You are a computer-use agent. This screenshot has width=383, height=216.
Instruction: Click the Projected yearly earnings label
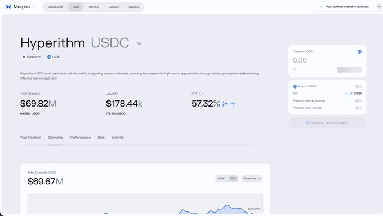coord(308,108)
